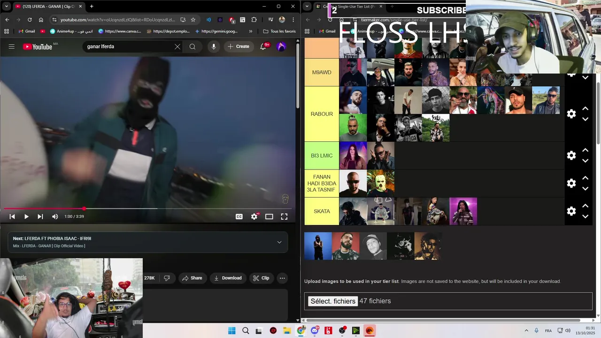Run search with the magnifier button

click(x=193, y=46)
